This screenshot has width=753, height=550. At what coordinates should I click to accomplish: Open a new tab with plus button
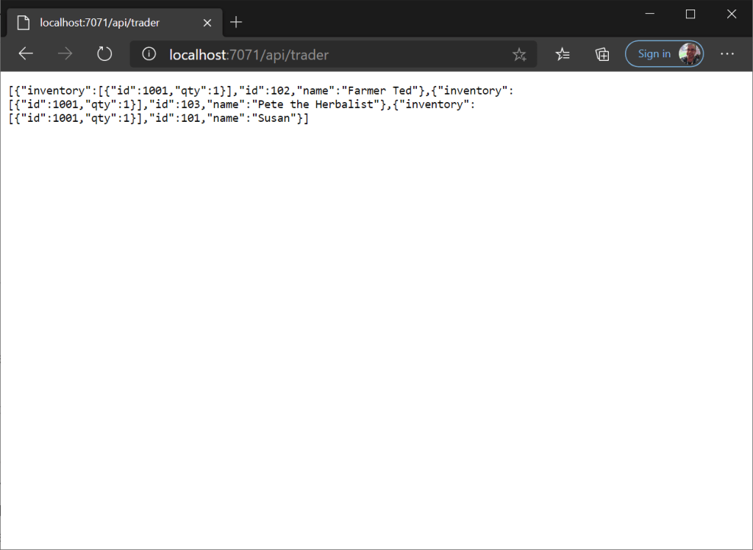[236, 22]
